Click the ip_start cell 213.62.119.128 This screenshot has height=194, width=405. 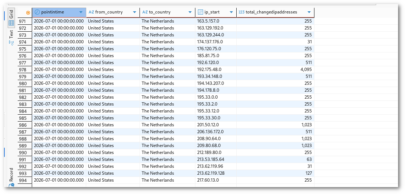point(216,173)
